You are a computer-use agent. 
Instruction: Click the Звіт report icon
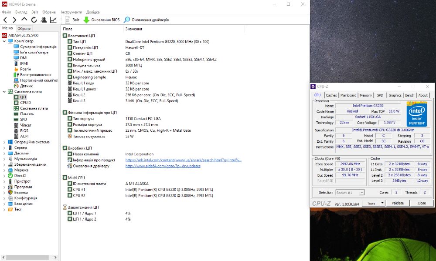point(68,20)
